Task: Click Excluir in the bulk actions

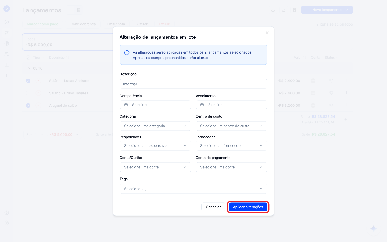Action: click(x=164, y=24)
